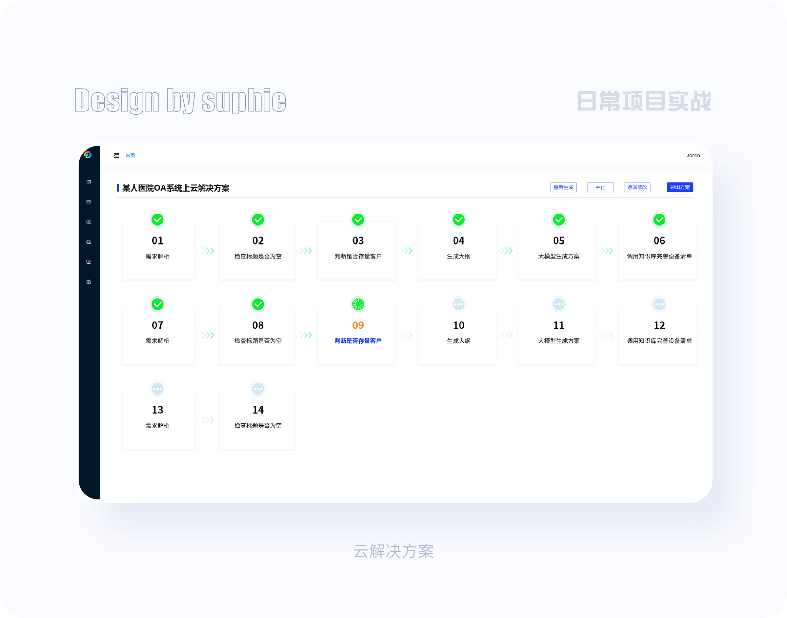
Task: Click the green checkmark above step 02
Action: click(x=258, y=220)
